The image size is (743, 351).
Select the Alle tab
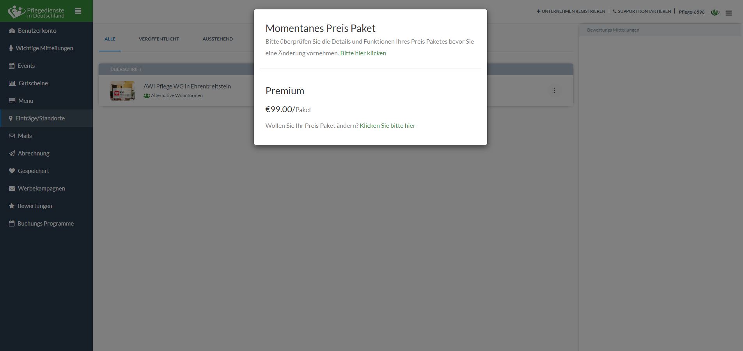click(110, 39)
